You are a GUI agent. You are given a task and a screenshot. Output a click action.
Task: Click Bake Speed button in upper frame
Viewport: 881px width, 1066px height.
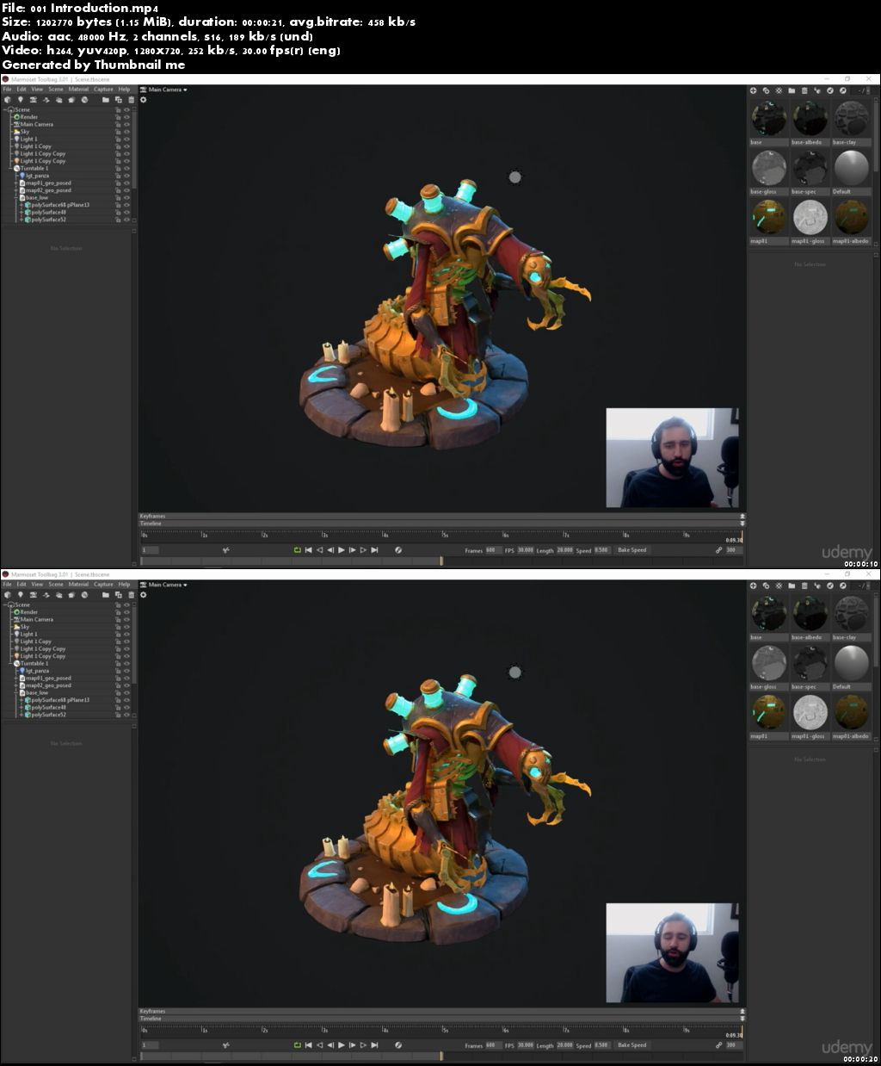(631, 549)
